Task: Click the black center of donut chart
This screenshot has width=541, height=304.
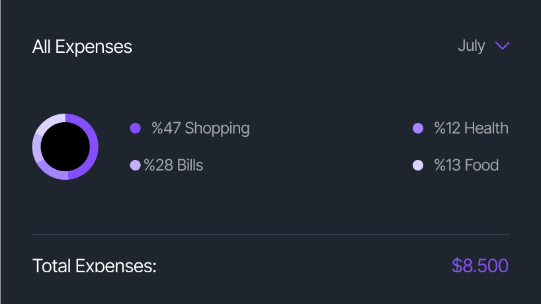Action: 65,147
